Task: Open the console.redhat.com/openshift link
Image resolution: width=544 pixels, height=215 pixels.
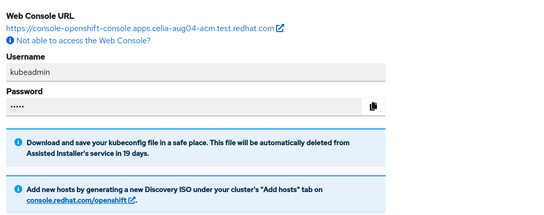Action: tap(77, 200)
